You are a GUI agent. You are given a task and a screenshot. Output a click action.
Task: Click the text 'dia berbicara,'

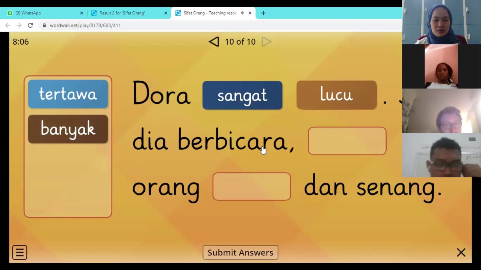pyautogui.click(x=213, y=140)
